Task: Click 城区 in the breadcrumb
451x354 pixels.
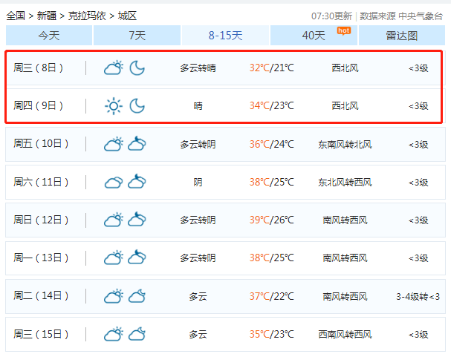Action: [127, 16]
